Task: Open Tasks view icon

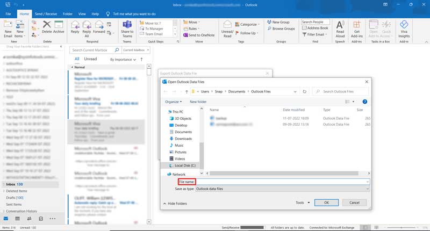Action: tap(41, 219)
